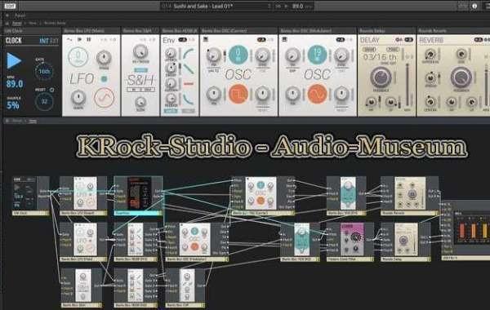
Task: Click the Env red sustain level line
Action: pos(189,84)
